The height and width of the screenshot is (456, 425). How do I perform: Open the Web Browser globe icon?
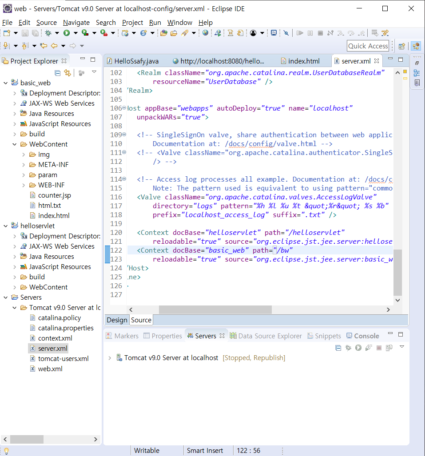click(205, 33)
